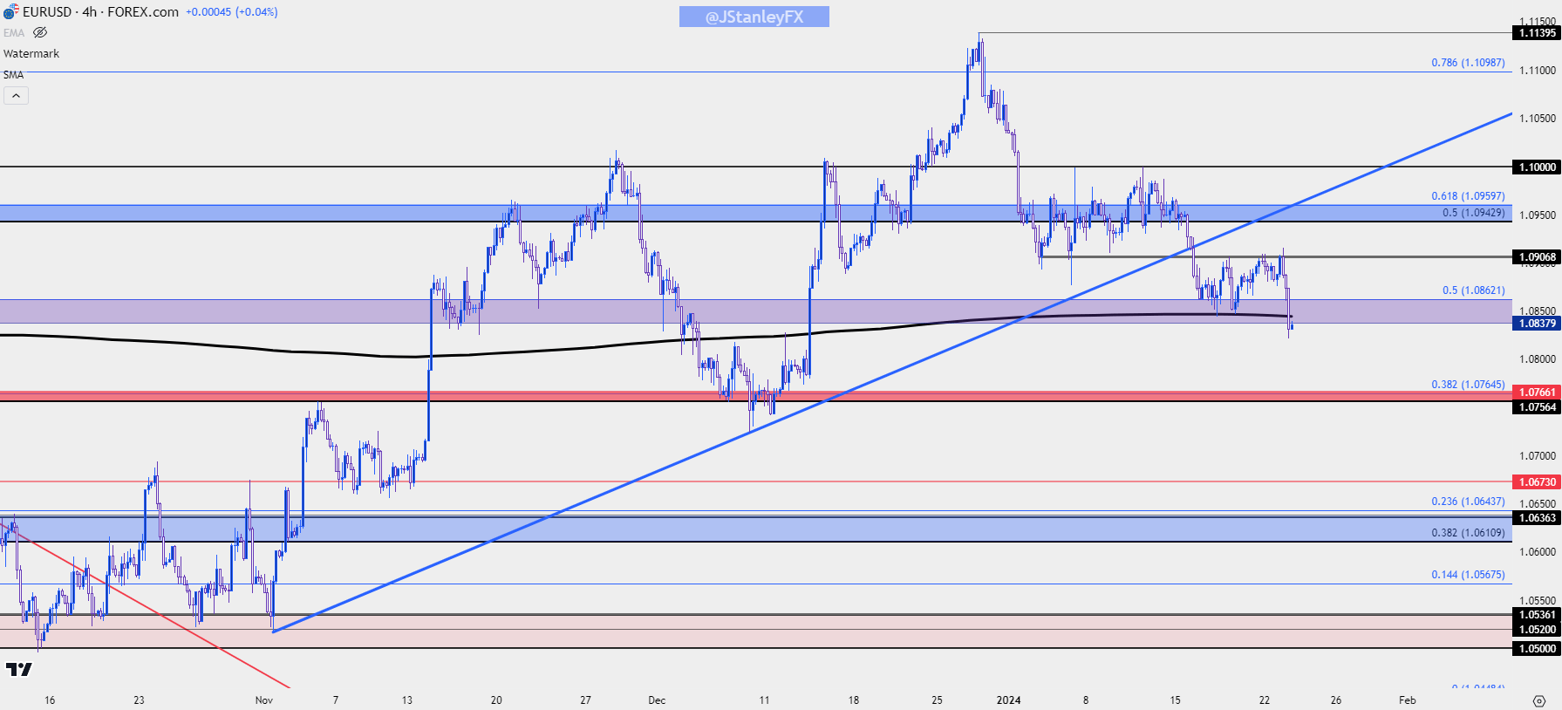Click the Feb date on time axis
Screen dimensions: 1562x710
1407,700
